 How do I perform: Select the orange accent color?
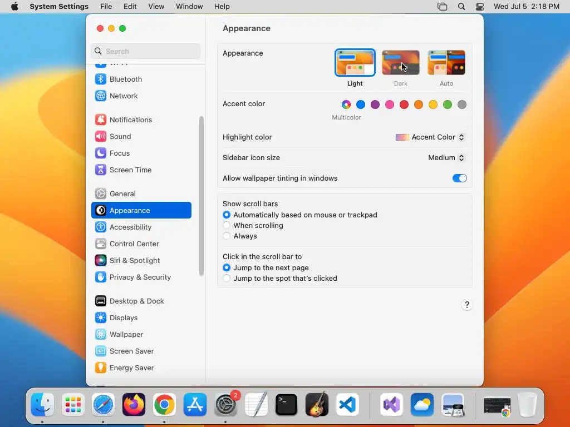coord(419,105)
